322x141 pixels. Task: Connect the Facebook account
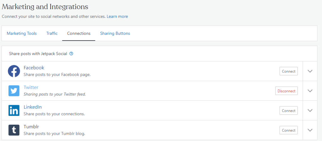coord(289,71)
